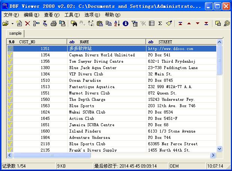The width and height of the screenshot is (232, 171).
Task: Click the sigma sum icon
Action: coord(160,24)
